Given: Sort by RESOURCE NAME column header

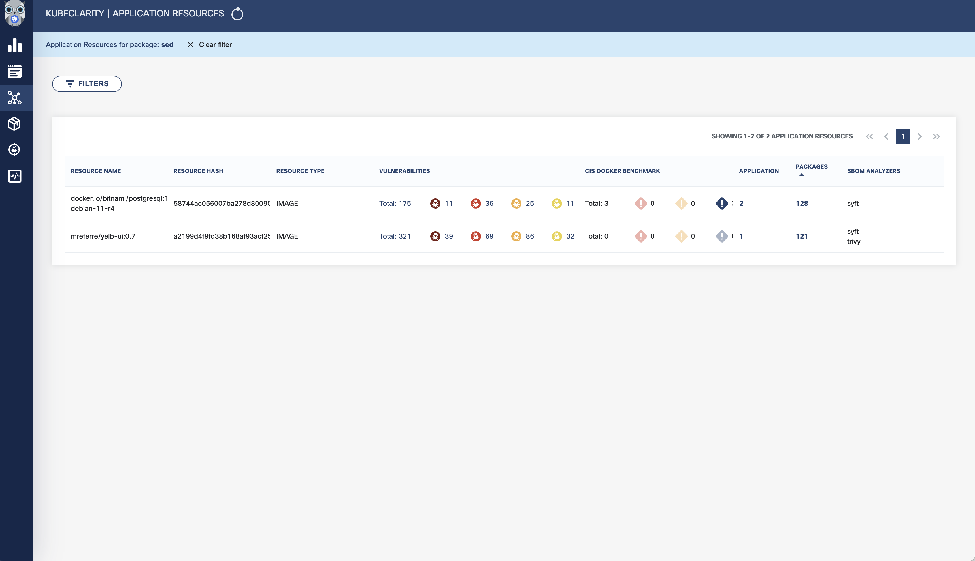Looking at the screenshot, I should coord(96,171).
